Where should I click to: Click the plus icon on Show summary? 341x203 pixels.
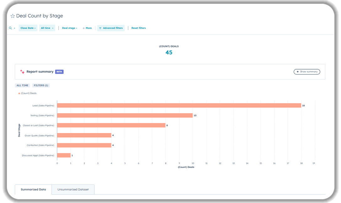[x=297, y=71]
